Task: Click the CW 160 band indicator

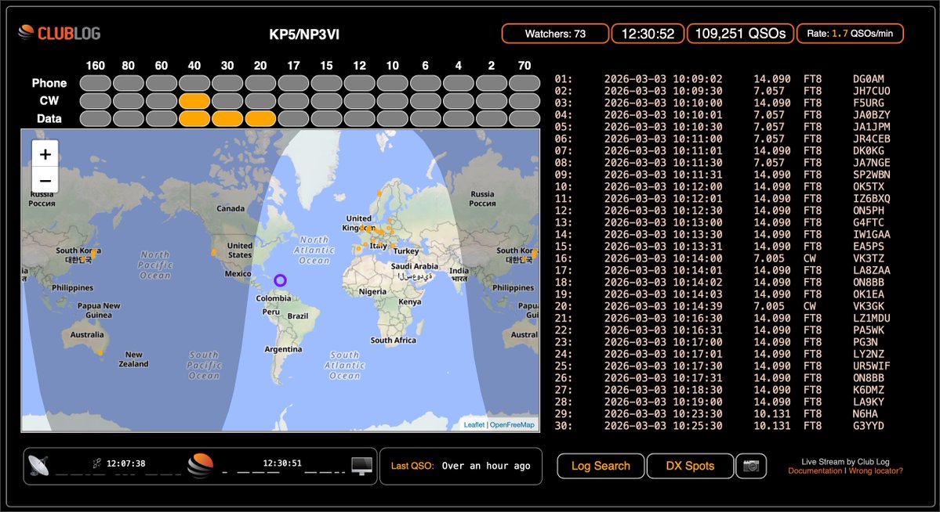Action: coord(96,101)
